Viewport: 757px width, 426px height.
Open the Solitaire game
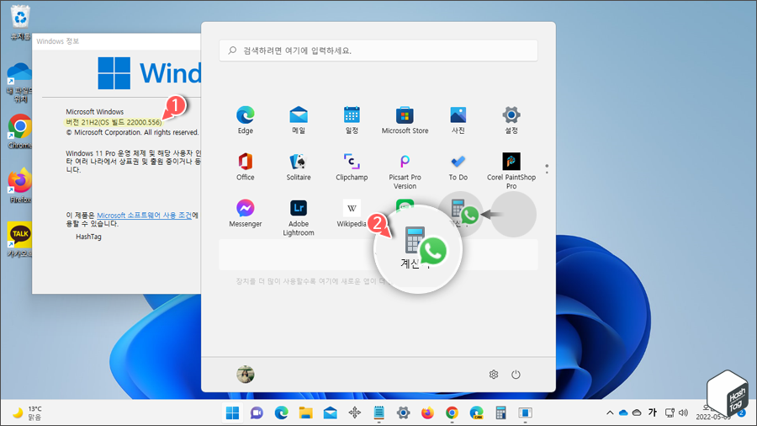[299, 167]
